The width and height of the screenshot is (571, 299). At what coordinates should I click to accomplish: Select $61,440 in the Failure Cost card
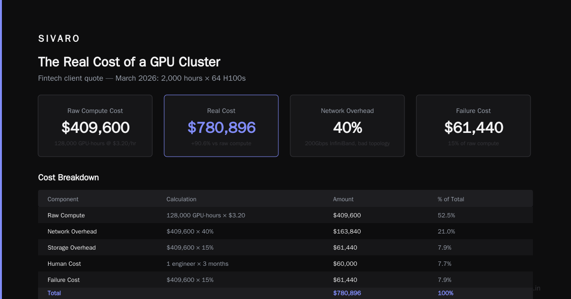473,127
